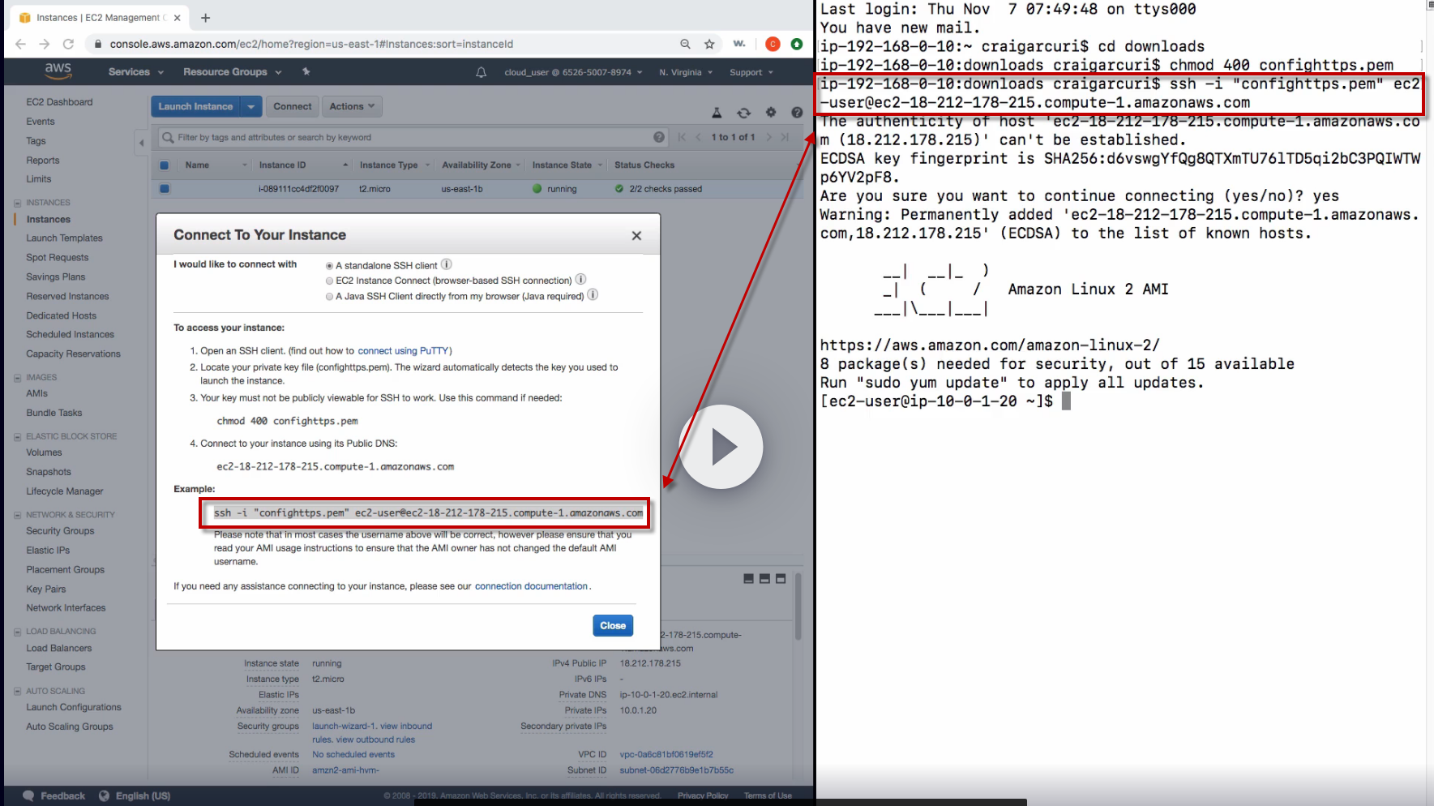Open the Services dropdown
1434x806 pixels.
[x=136, y=72]
